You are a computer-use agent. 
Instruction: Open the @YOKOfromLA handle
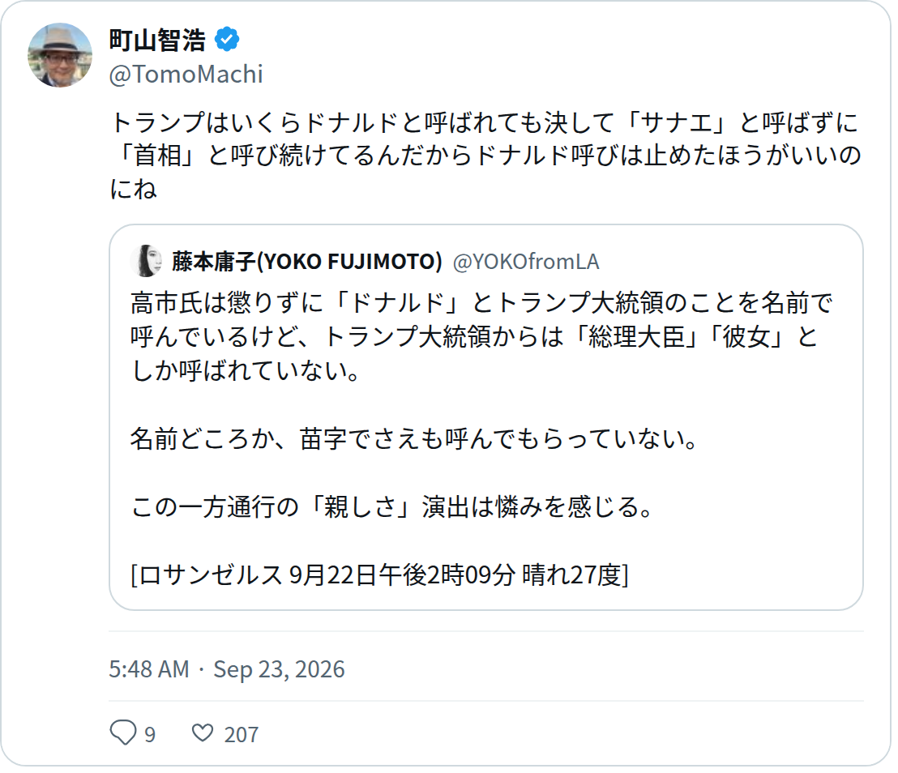(526, 262)
